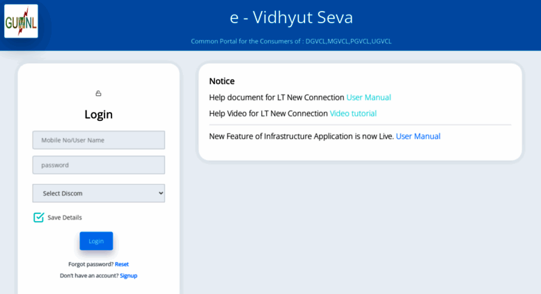Image resolution: width=541 pixels, height=294 pixels.
Task: Focus the password input field
Action: pyautogui.click(x=99, y=165)
